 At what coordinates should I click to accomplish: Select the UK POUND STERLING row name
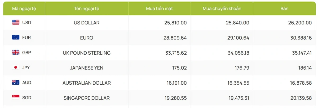(87, 53)
